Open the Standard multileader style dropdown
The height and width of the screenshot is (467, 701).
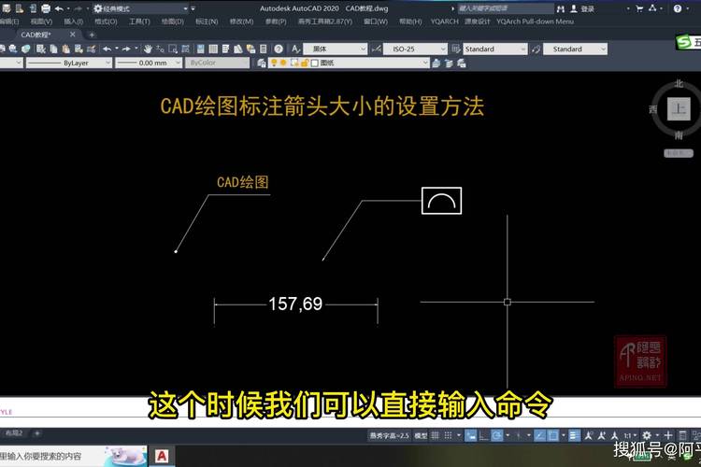[x=575, y=49]
